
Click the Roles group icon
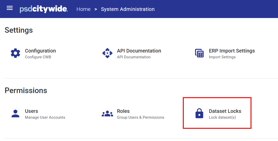(x=107, y=114)
